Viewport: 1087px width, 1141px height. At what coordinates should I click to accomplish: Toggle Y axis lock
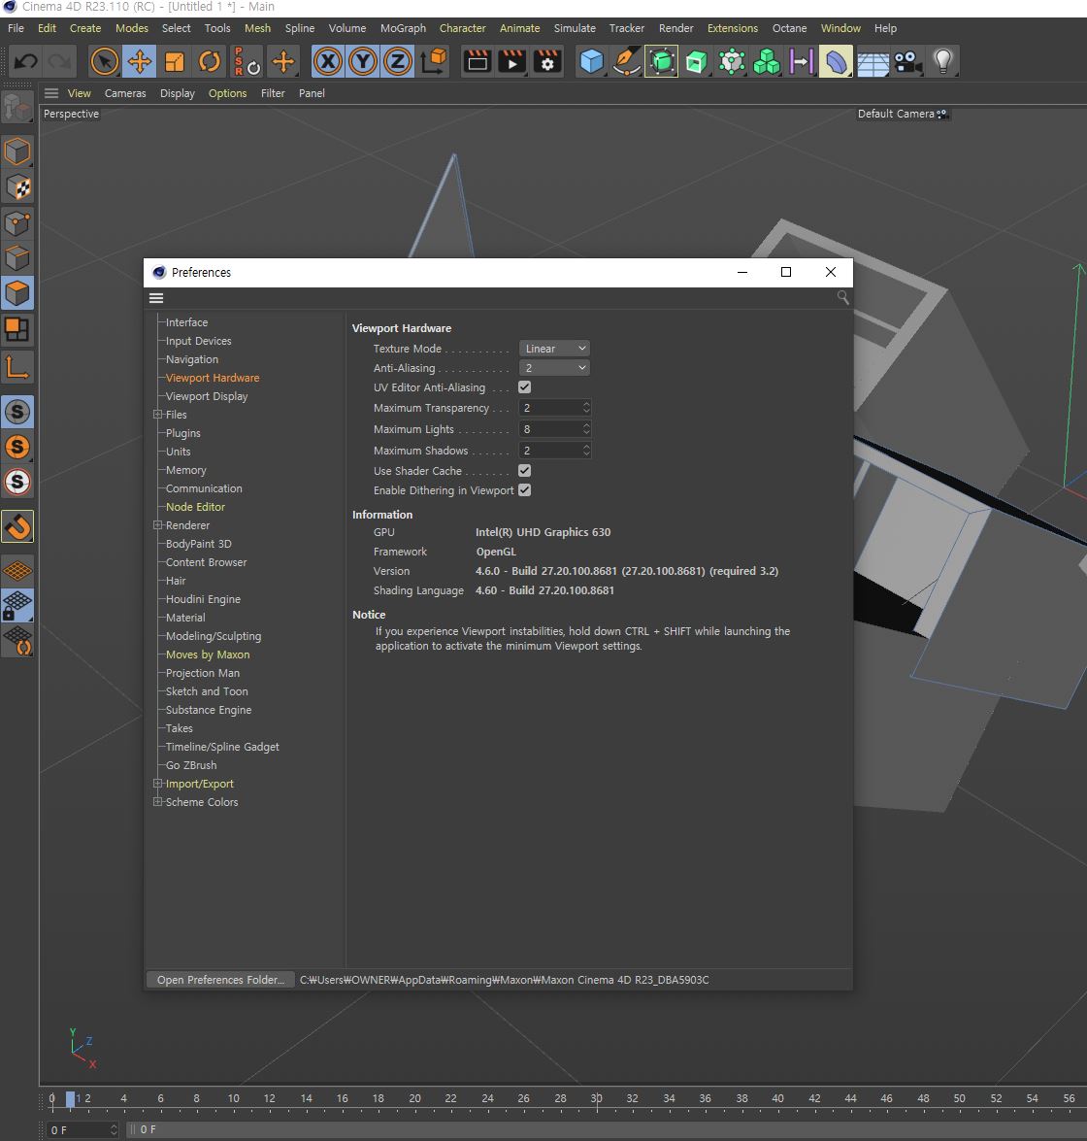[363, 61]
